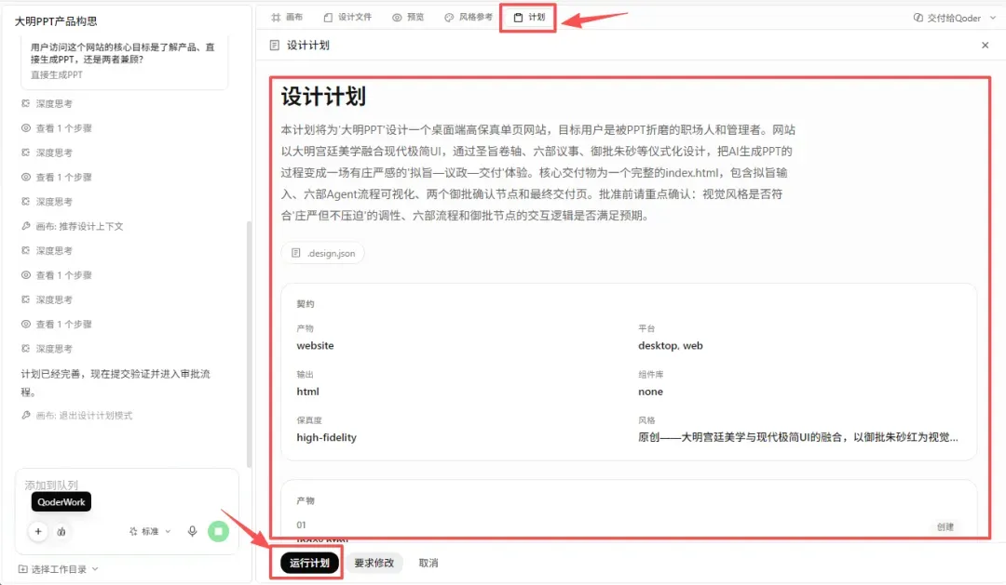Click the website value under 产物
1006x585 pixels.
coord(315,345)
